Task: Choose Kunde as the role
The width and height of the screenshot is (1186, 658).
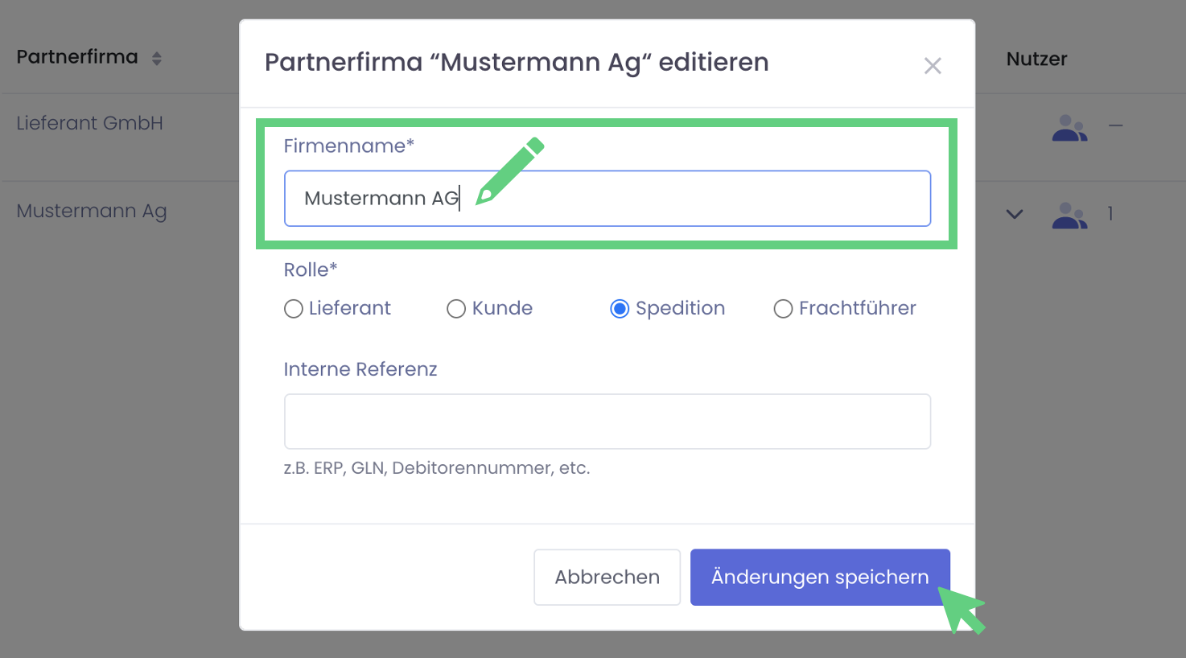Action: point(456,309)
